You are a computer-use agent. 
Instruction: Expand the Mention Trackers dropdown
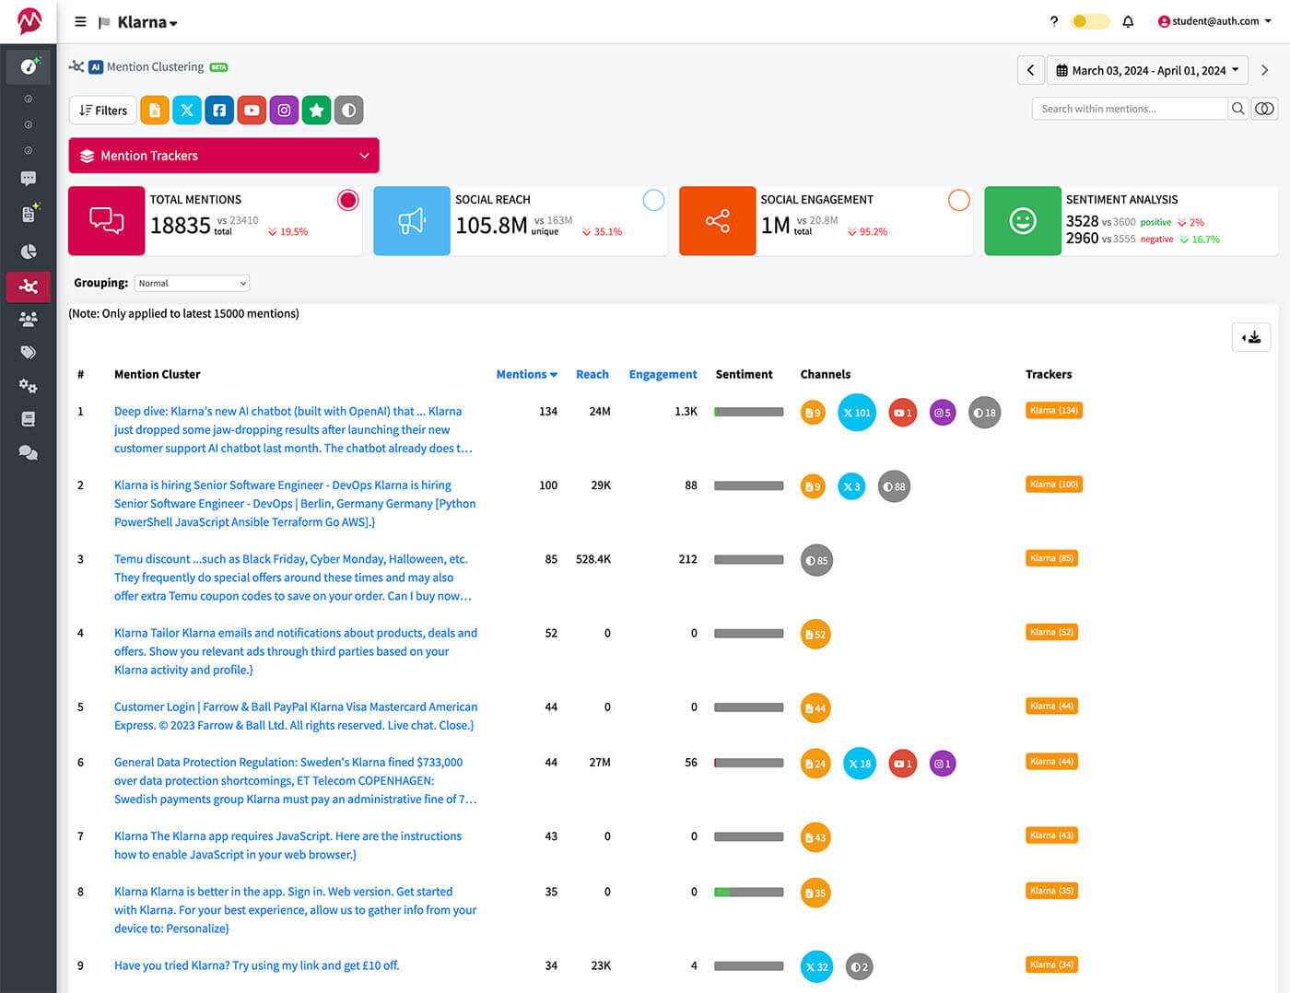tap(224, 156)
